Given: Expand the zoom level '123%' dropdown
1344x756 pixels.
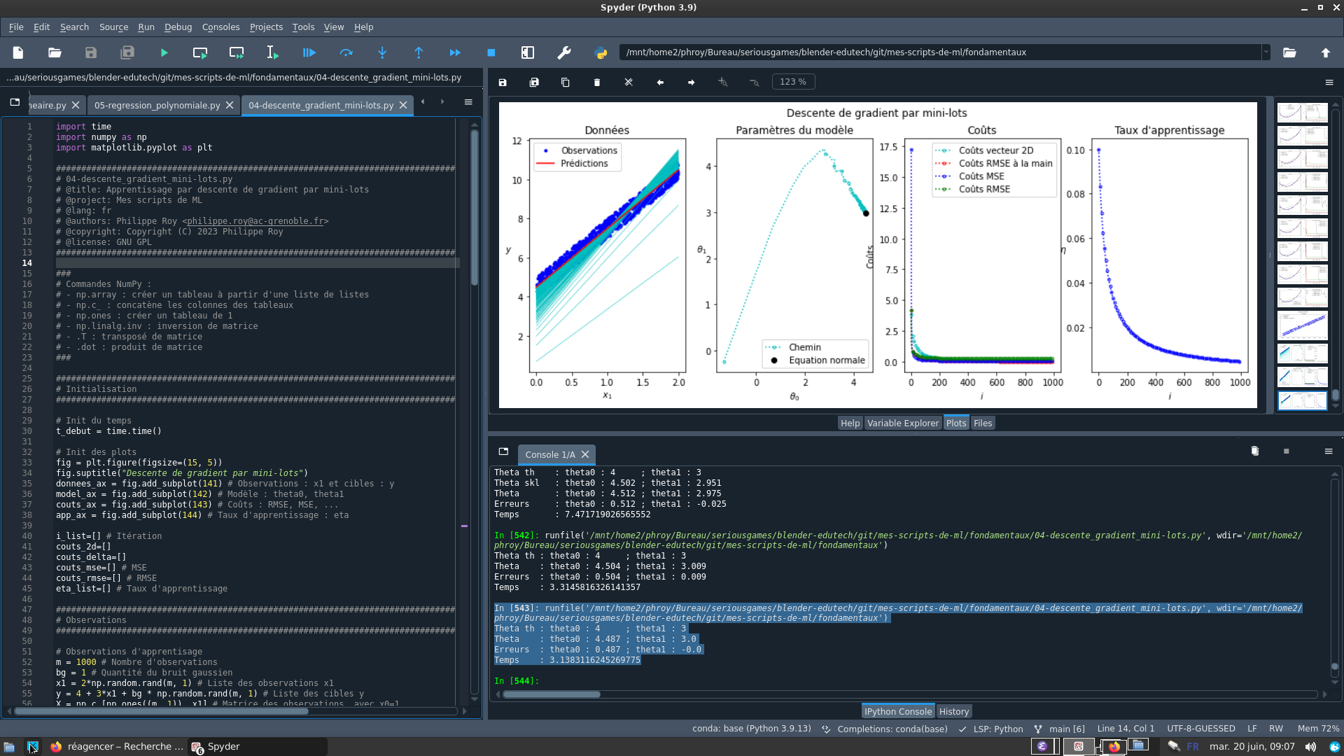Looking at the screenshot, I should click(x=792, y=82).
